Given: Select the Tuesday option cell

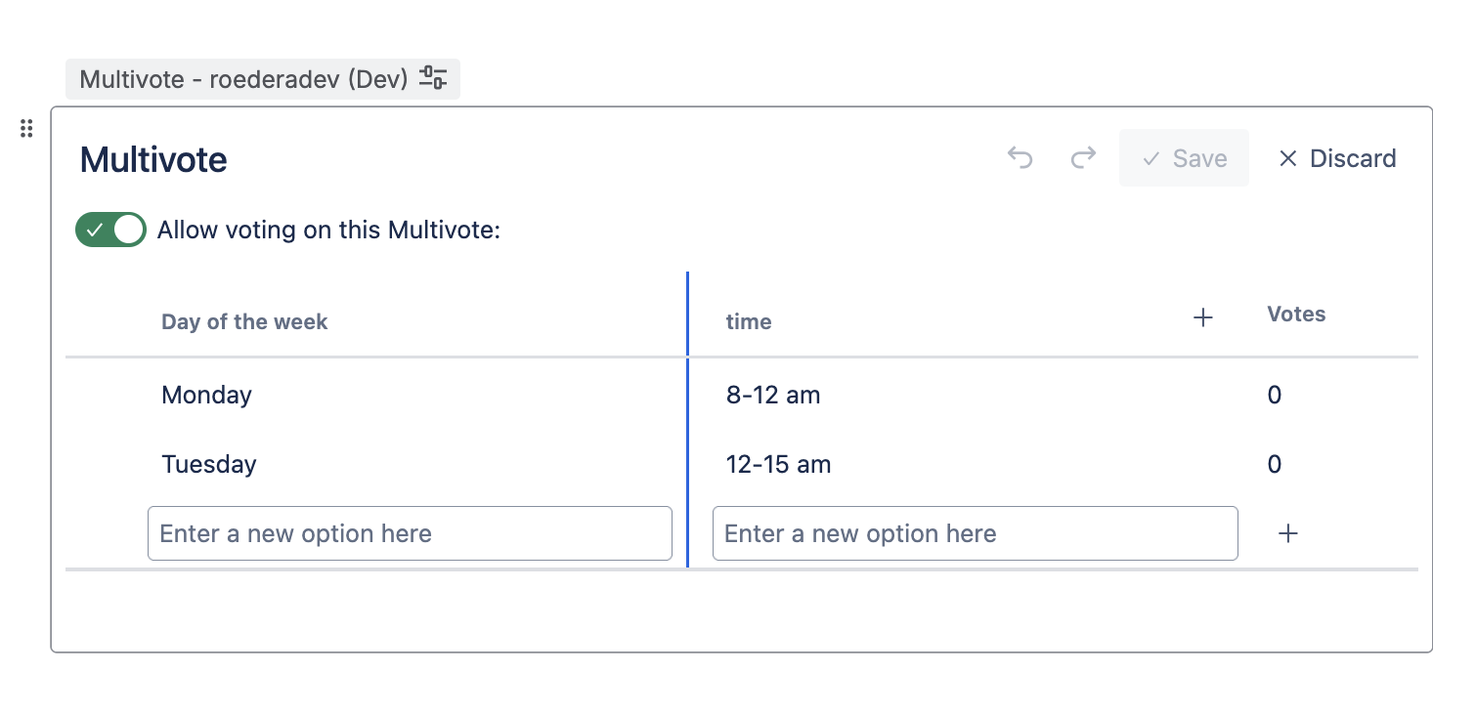Looking at the screenshot, I should pos(209,464).
